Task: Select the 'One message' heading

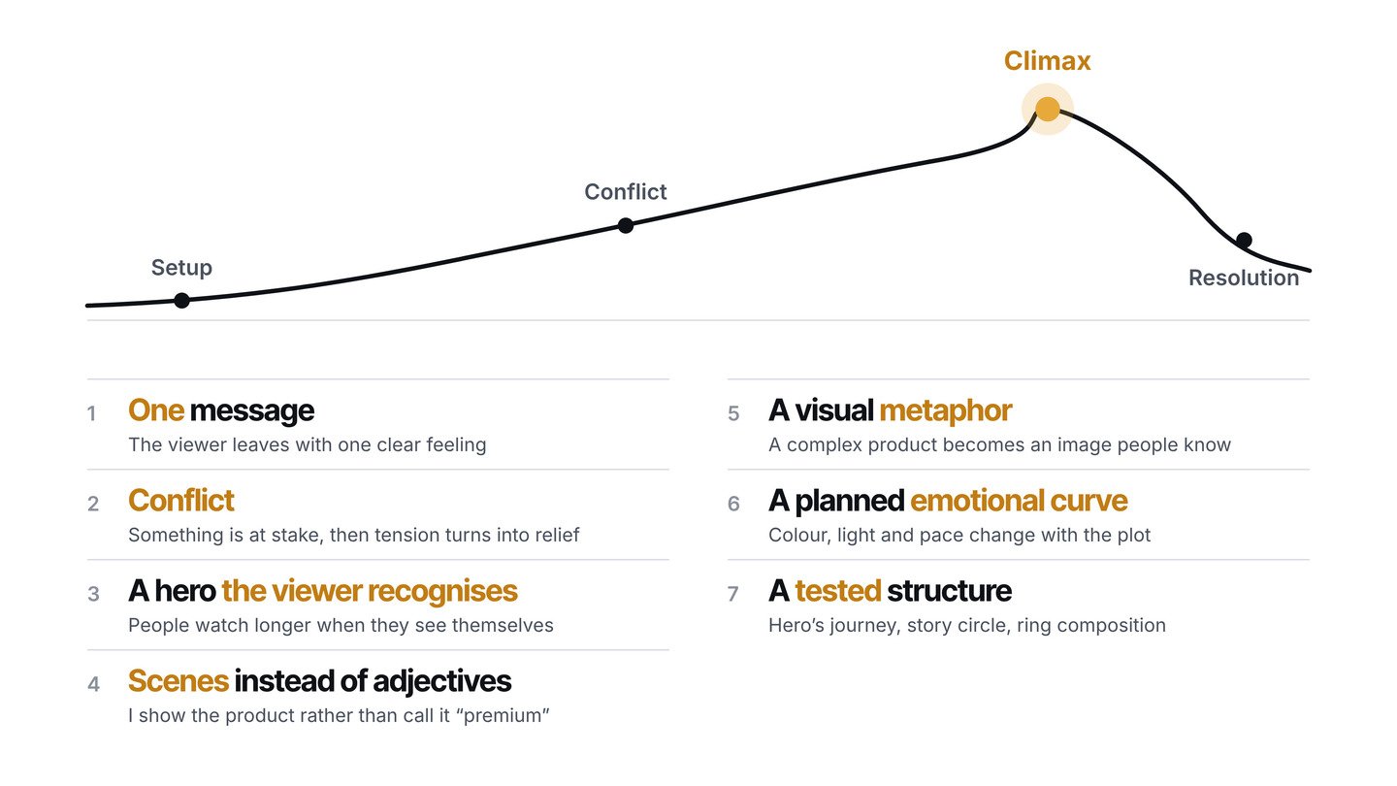Action: click(221, 410)
